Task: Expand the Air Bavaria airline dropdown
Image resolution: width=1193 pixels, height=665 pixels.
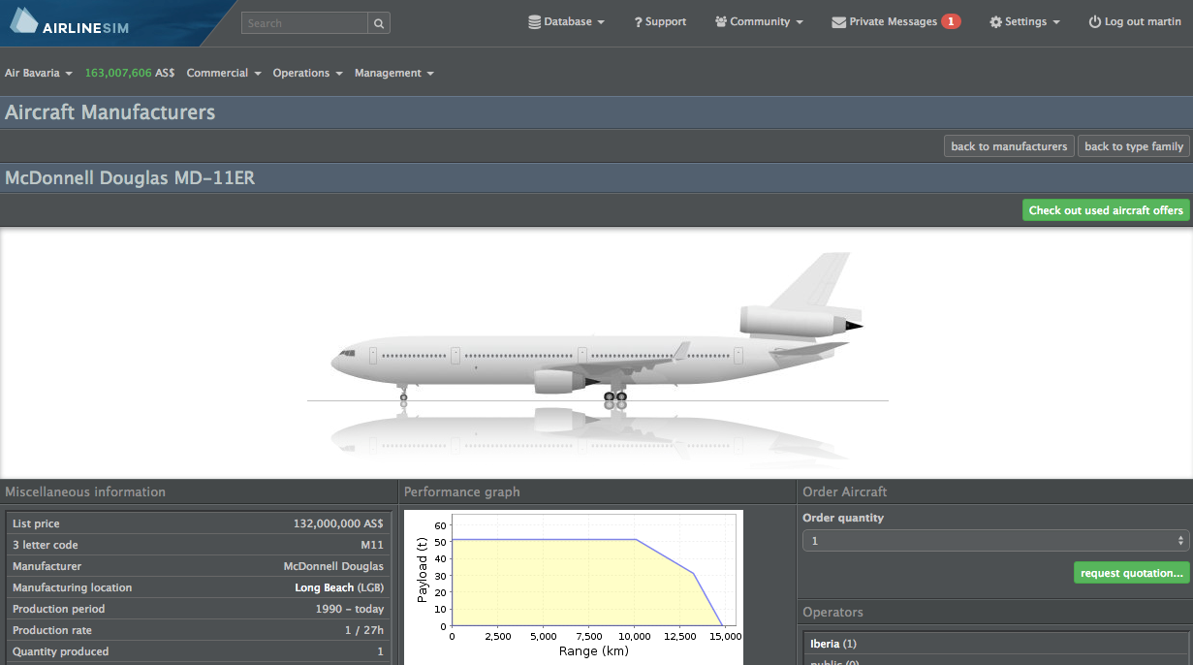Action: [38, 72]
